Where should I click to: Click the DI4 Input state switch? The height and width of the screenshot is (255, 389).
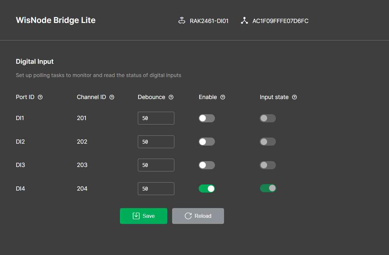tap(268, 188)
